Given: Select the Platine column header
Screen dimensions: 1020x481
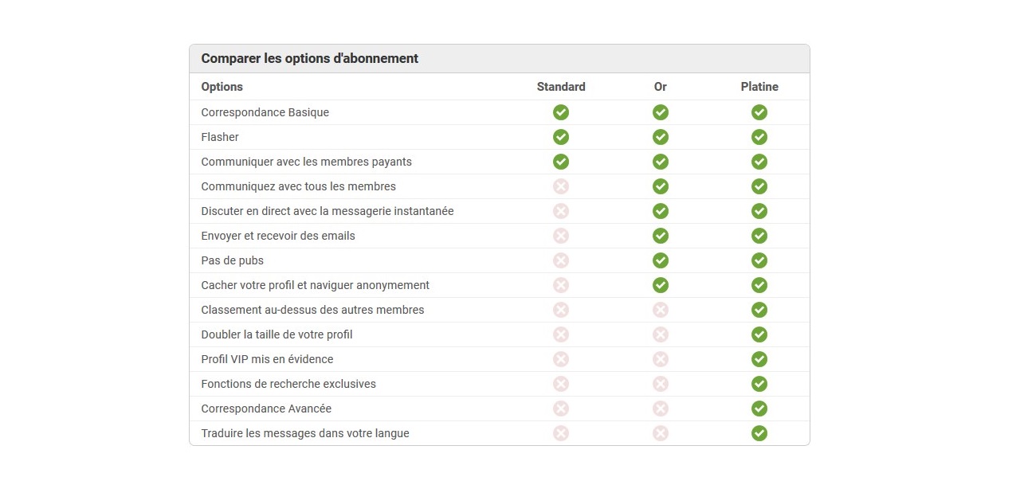Looking at the screenshot, I should pyautogui.click(x=759, y=87).
